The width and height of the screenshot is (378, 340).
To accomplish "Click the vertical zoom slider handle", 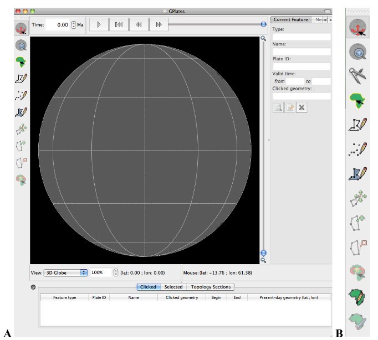I will (263, 253).
